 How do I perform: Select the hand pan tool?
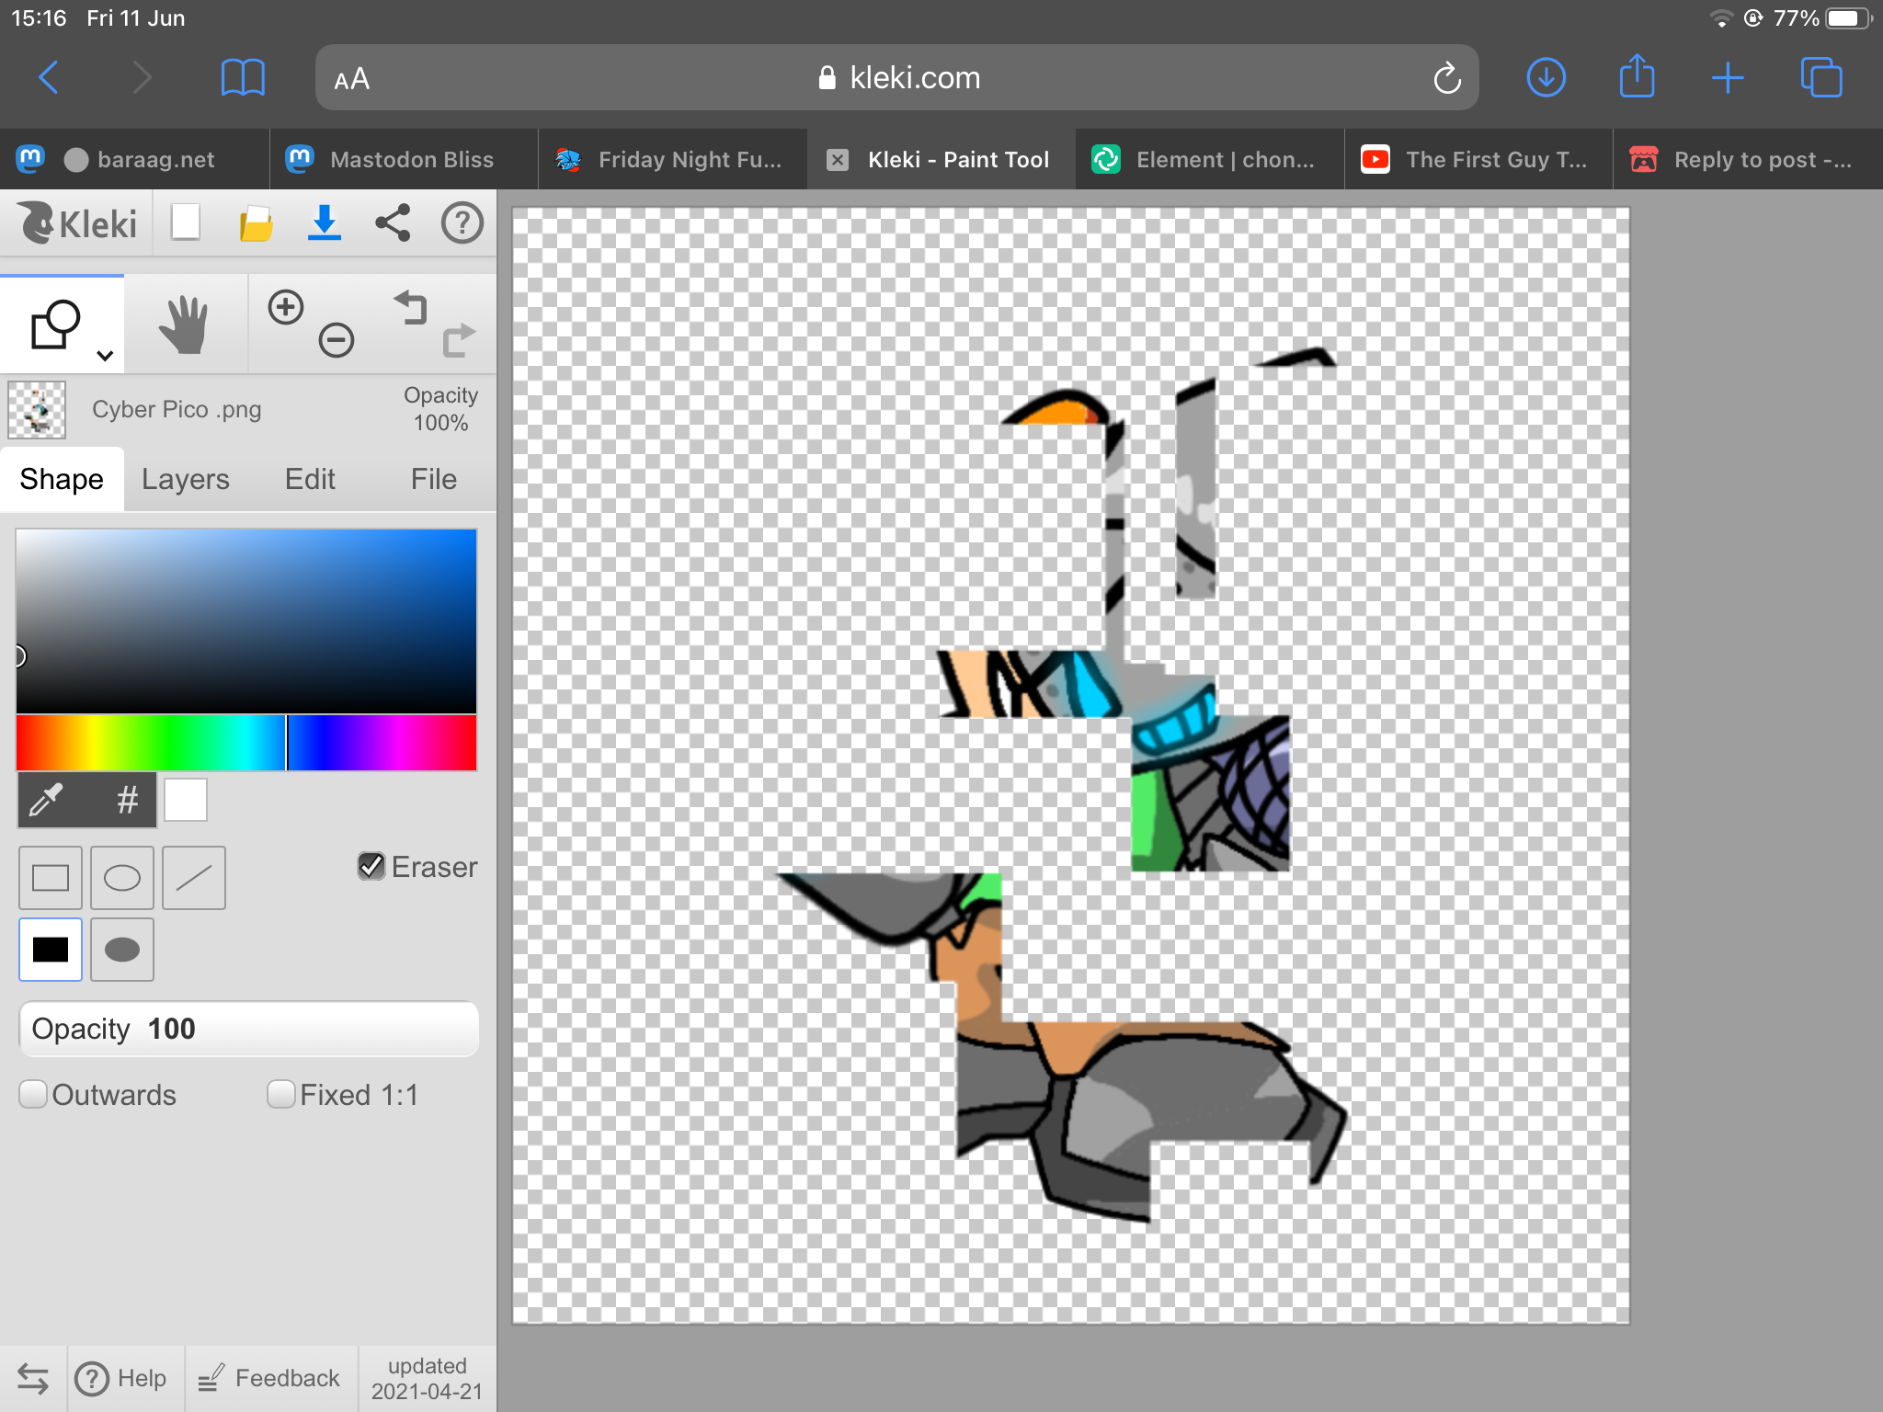(x=184, y=324)
